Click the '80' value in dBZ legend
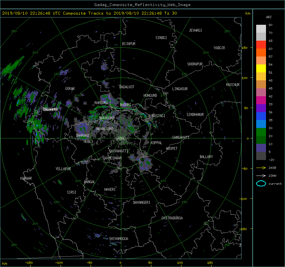 coord(270,25)
